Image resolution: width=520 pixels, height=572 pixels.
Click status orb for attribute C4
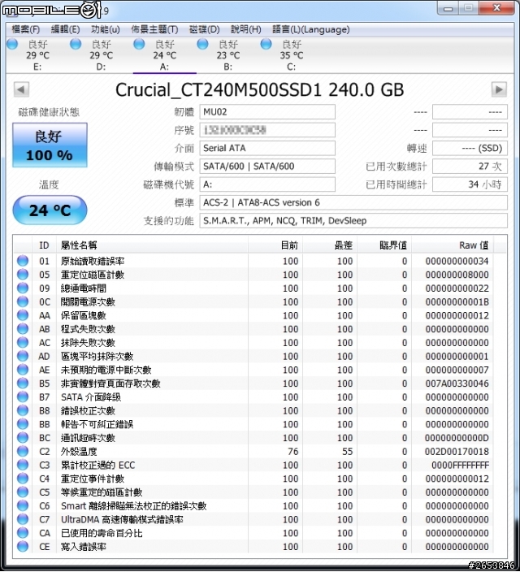(x=23, y=479)
